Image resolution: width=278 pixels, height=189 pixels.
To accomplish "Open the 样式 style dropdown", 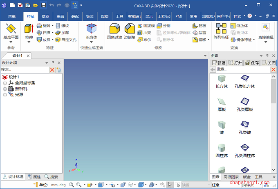I will tap(239, 16).
